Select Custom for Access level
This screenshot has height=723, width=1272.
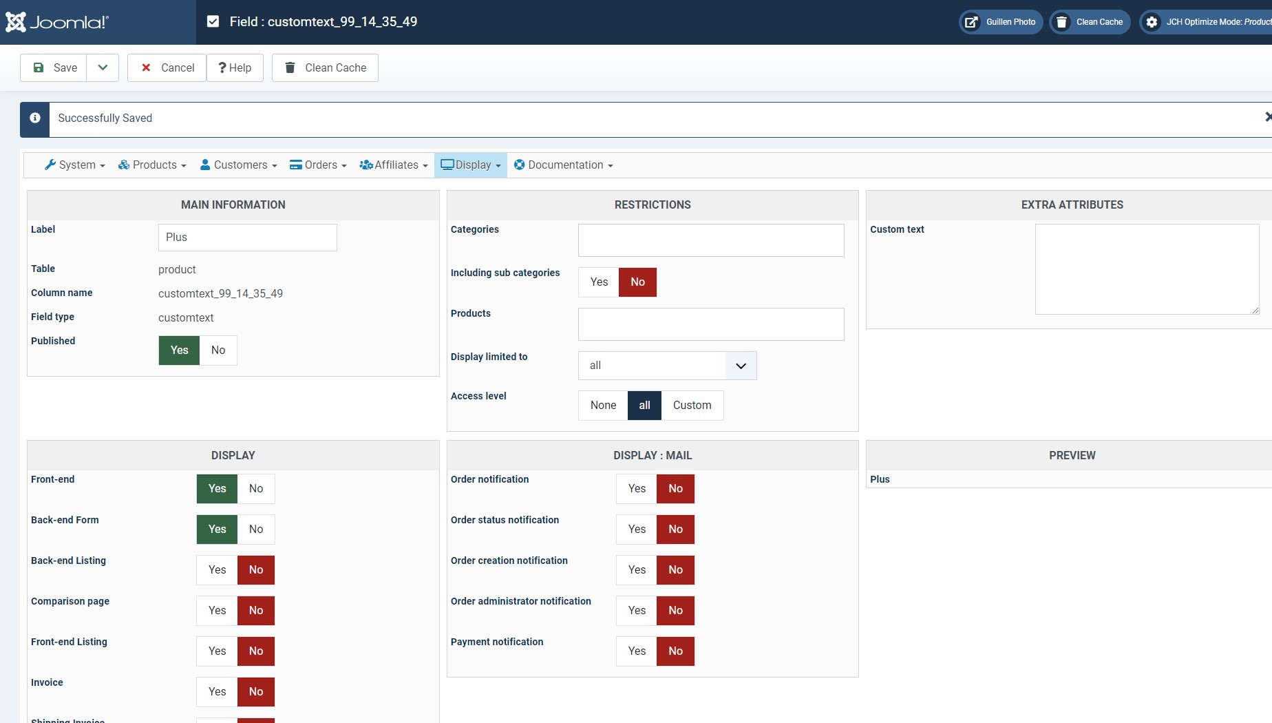pyautogui.click(x=692, y=406)
